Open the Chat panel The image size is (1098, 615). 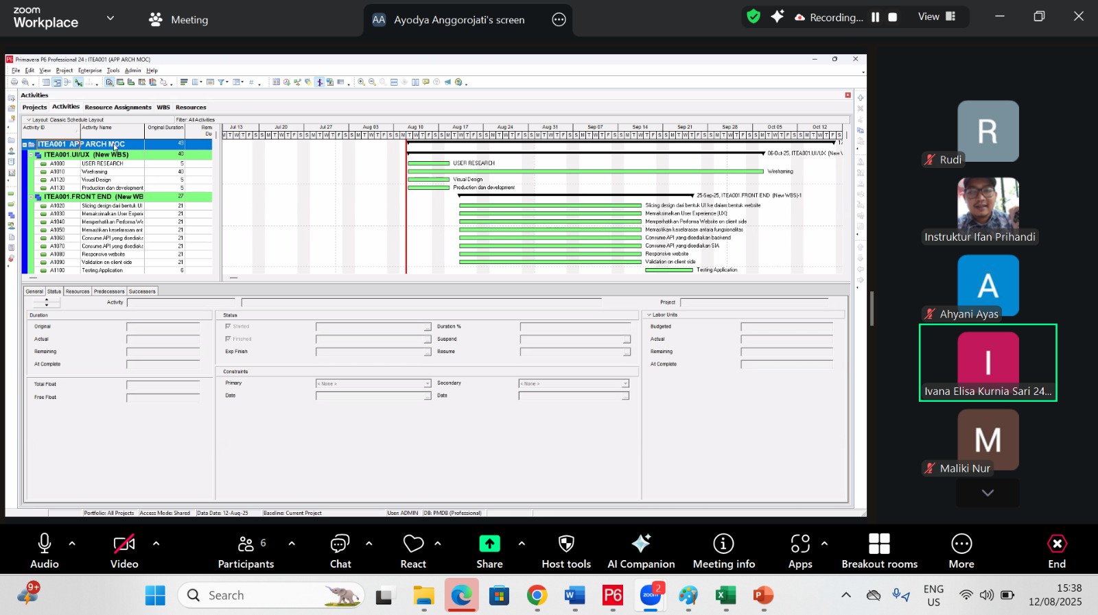pos(340,544)
